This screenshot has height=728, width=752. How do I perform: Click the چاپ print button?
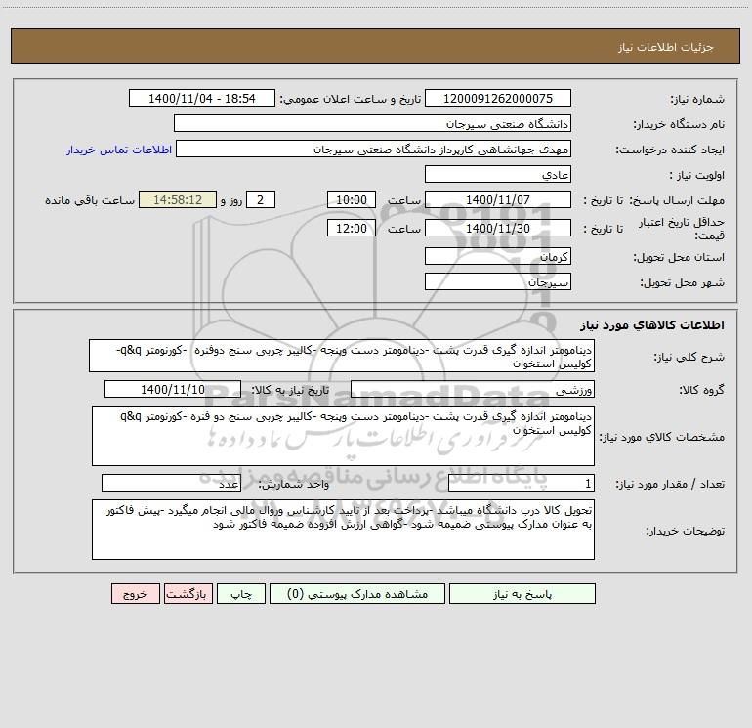point(241,594)
